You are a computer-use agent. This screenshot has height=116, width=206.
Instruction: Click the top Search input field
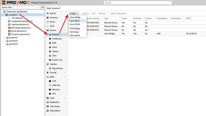click(x=138, y=3)
